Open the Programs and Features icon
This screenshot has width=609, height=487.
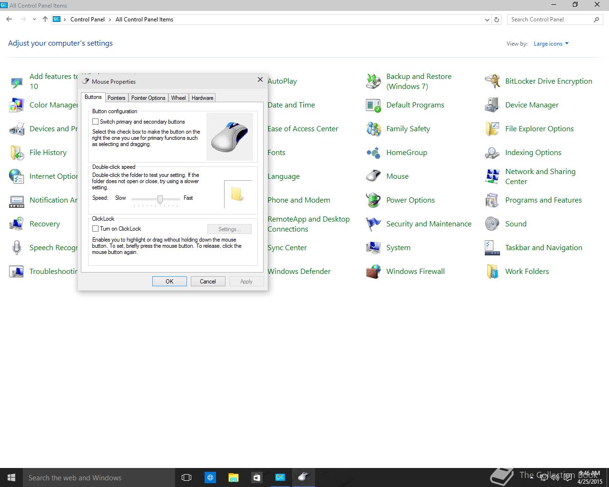click(x=492, y=200)
